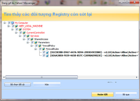Click the My Computer icon in tree

[x=13, y=23]
